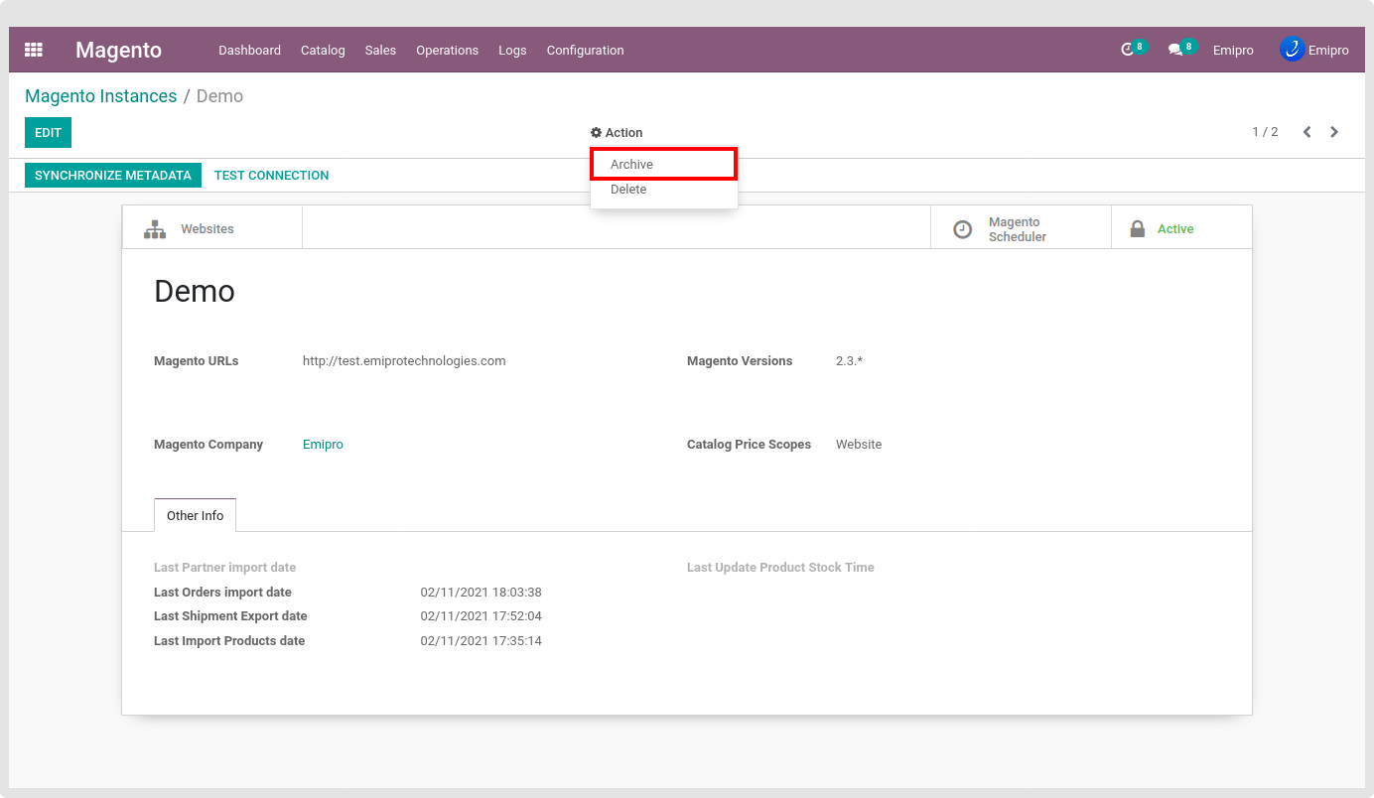1374x798 pixels.
Task: Open the Magento Scheduler stat button
Action: point(1021,227)
